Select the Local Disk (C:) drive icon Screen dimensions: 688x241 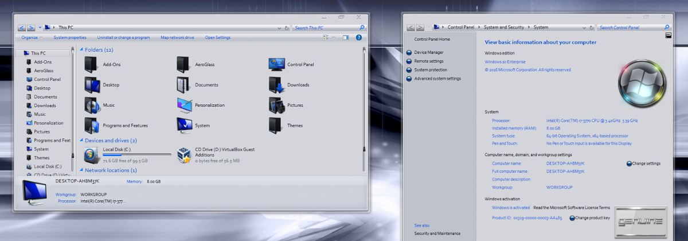click(x=91, y=154)
